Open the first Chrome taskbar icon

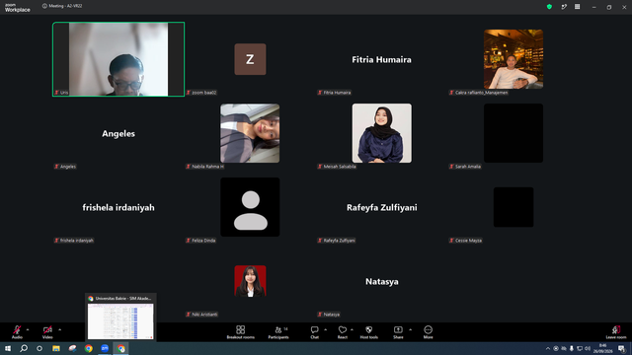point(88,348)
